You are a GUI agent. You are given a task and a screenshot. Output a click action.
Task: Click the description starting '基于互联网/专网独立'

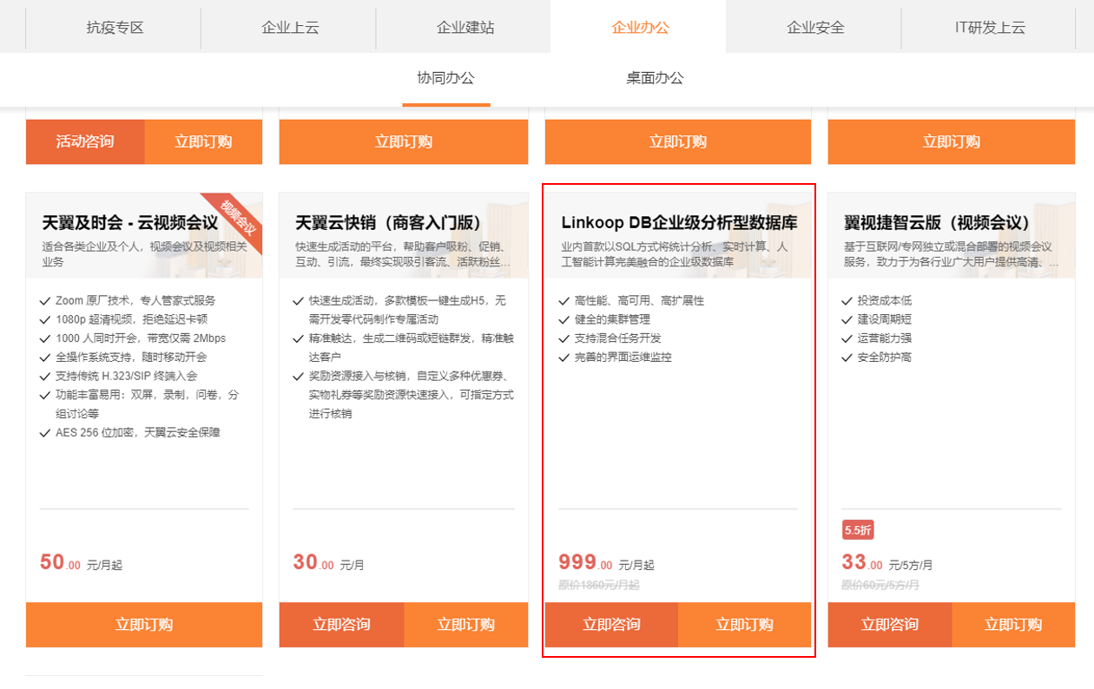tap(952, 253)
